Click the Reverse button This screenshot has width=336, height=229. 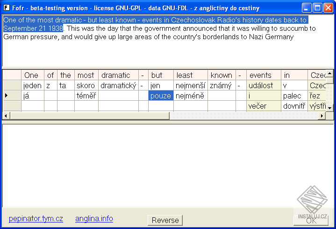(165, 220)
